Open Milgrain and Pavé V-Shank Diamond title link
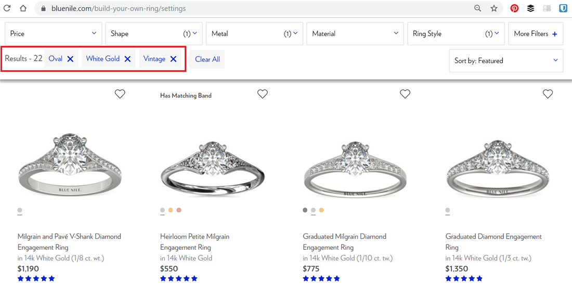The image size is (572, 297). [x=69, y=241]
